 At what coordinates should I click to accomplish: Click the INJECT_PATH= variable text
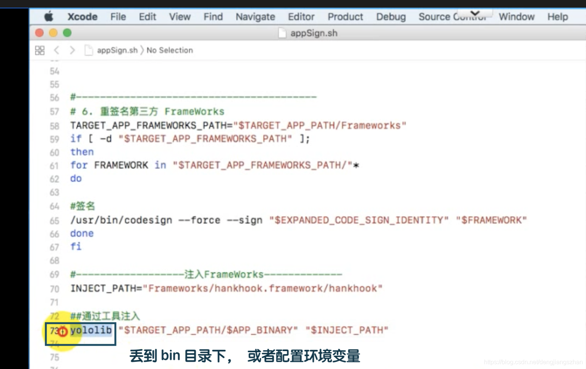[106, 288]
